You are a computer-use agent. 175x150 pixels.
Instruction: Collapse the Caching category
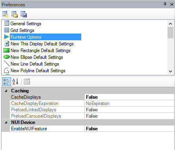(6, 91)
